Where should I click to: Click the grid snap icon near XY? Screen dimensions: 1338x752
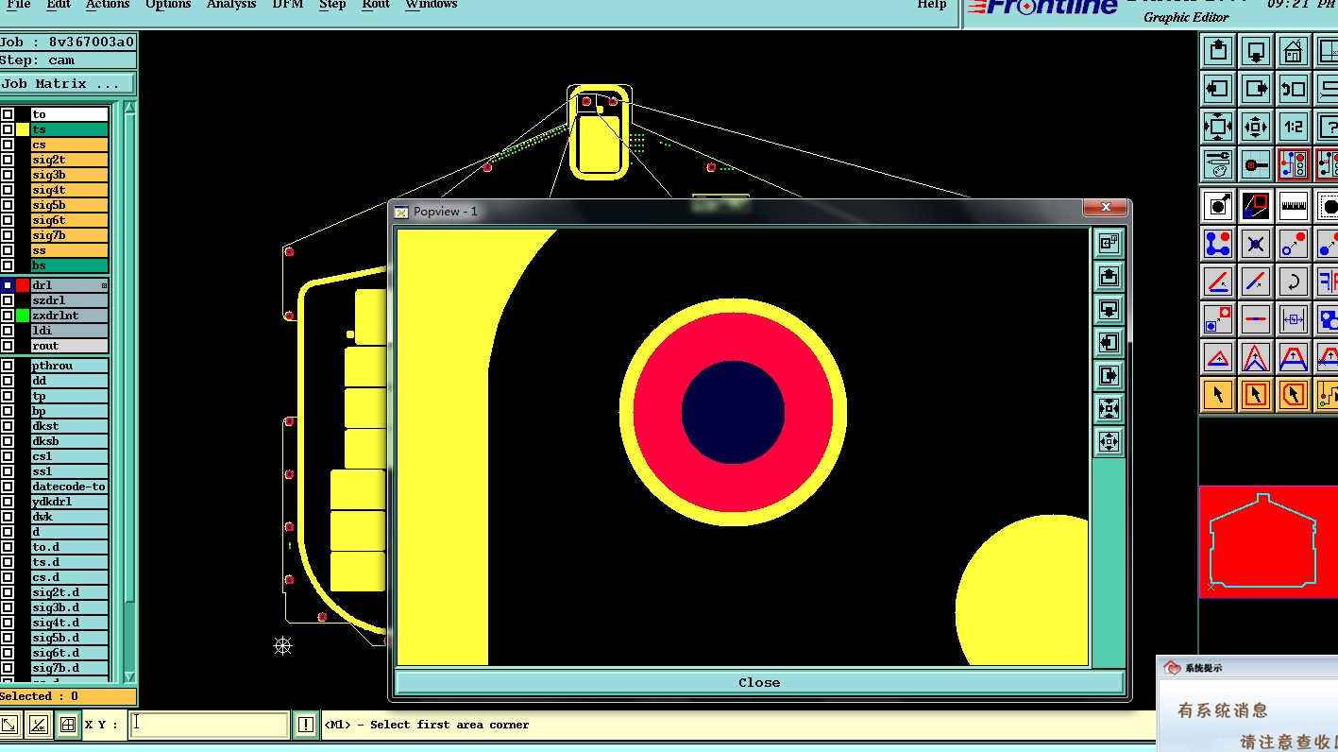point(68,725)
